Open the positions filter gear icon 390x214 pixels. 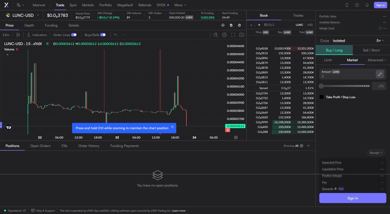tap(302, 146)
